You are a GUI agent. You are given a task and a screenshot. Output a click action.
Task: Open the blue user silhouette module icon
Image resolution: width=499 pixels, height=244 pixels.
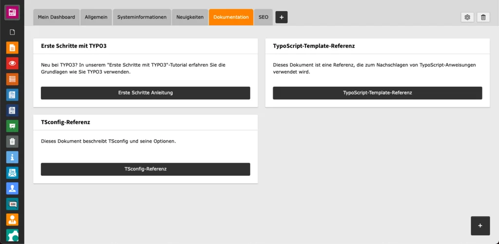pos(12,188)
